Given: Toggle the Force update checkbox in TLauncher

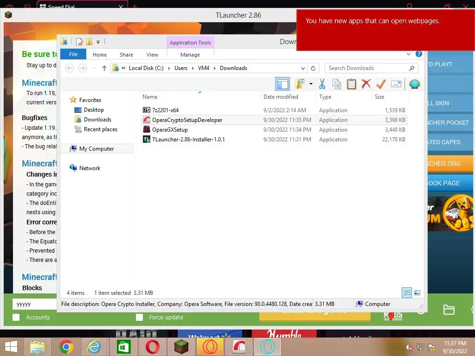Looking at the screenshot, I should tap(139, 317).
